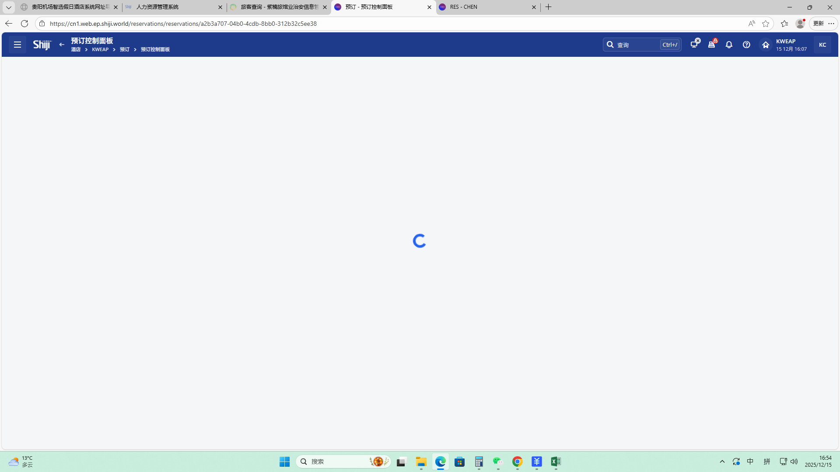The image size is (840, 472).
Task: Click the Shiji logo
Action: point(42,45)
